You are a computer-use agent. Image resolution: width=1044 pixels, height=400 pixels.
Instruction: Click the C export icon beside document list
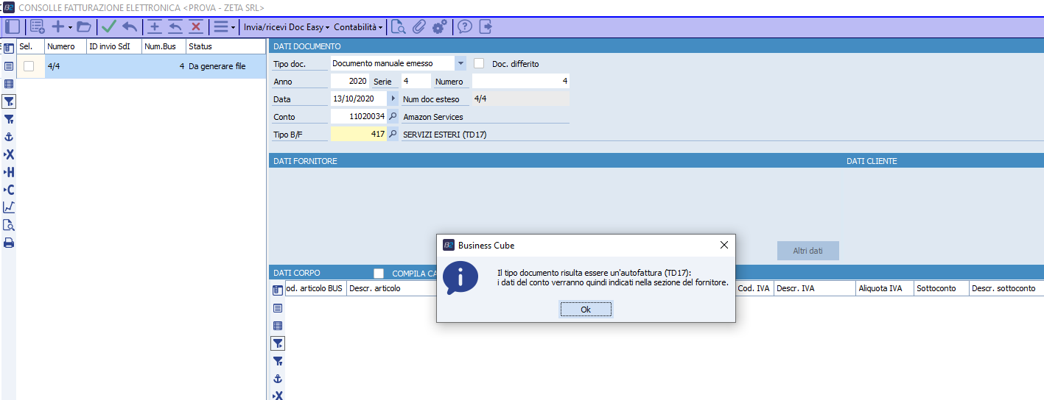pos(9,190)
